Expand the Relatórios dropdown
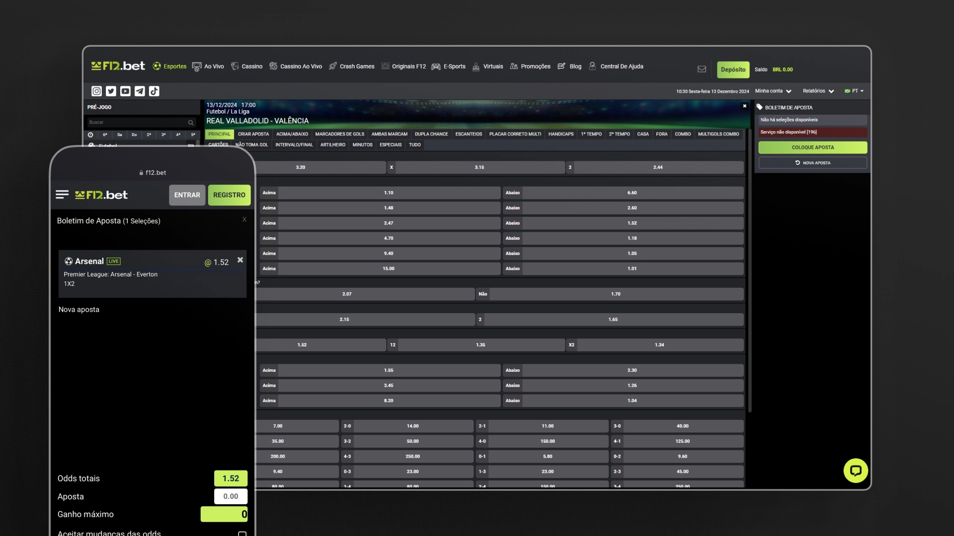Image resolution: width=954 pixels, height=536 pixels. point(818,91)
